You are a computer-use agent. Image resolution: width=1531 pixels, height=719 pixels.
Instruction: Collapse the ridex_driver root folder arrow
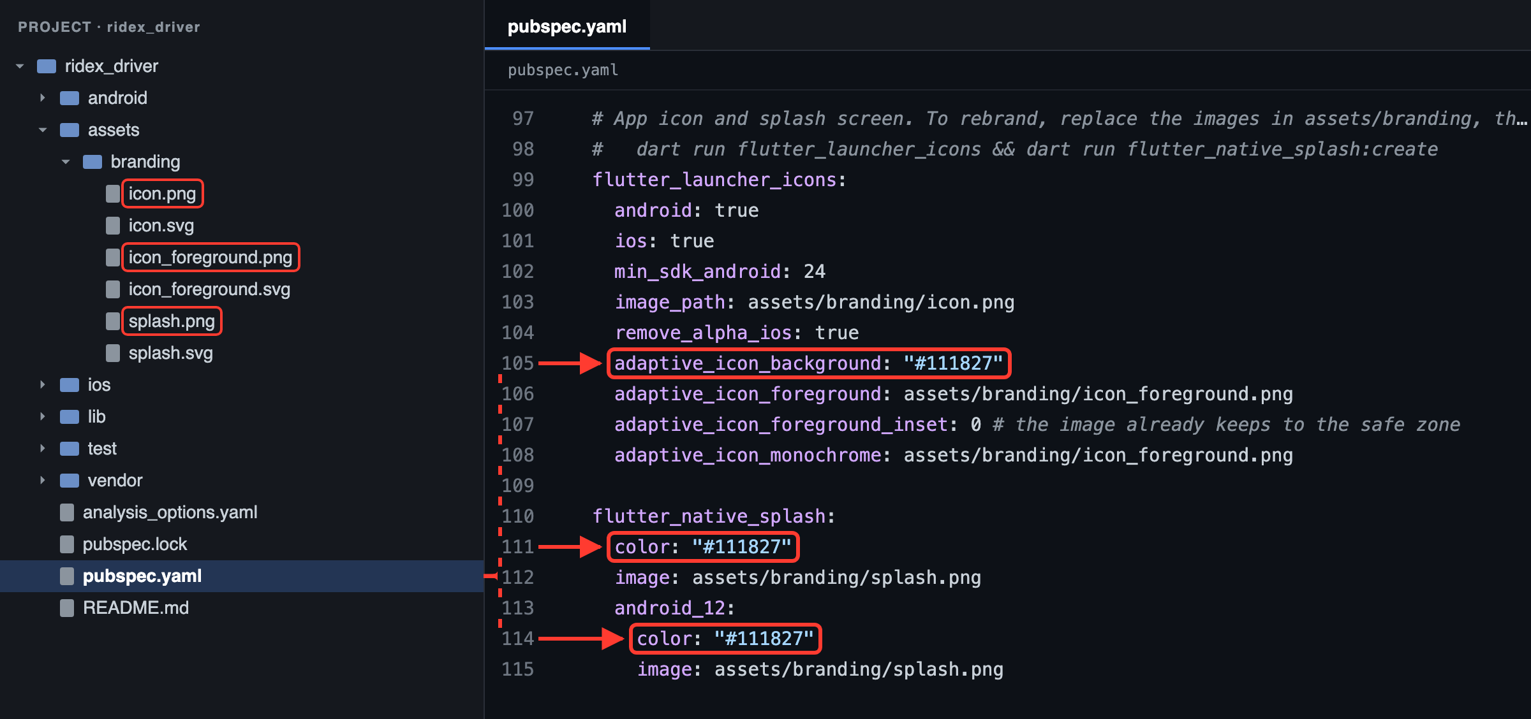20,66
